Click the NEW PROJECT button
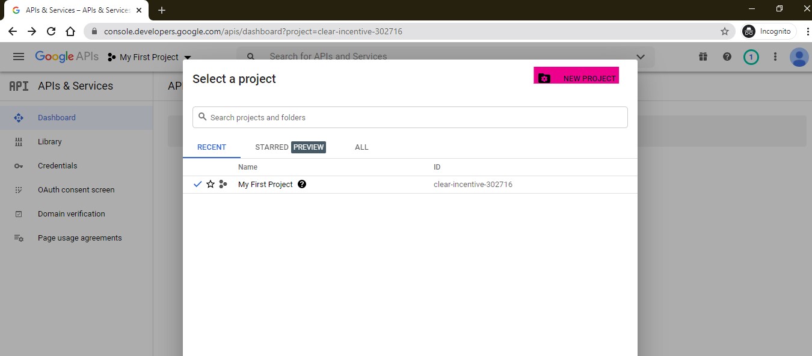Screen dimensions: 812x356 point(576,76)
